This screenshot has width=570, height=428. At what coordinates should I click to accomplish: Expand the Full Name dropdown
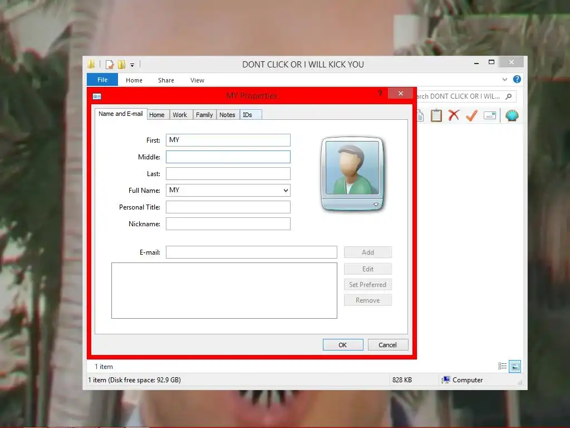click(x=286, y=191)
